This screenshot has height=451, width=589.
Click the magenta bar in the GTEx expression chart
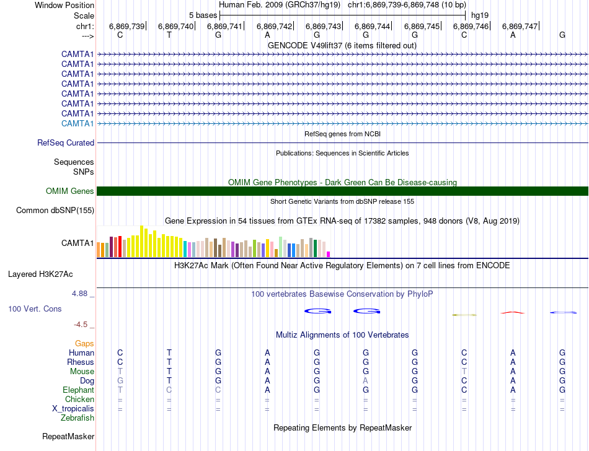[329, 253]
